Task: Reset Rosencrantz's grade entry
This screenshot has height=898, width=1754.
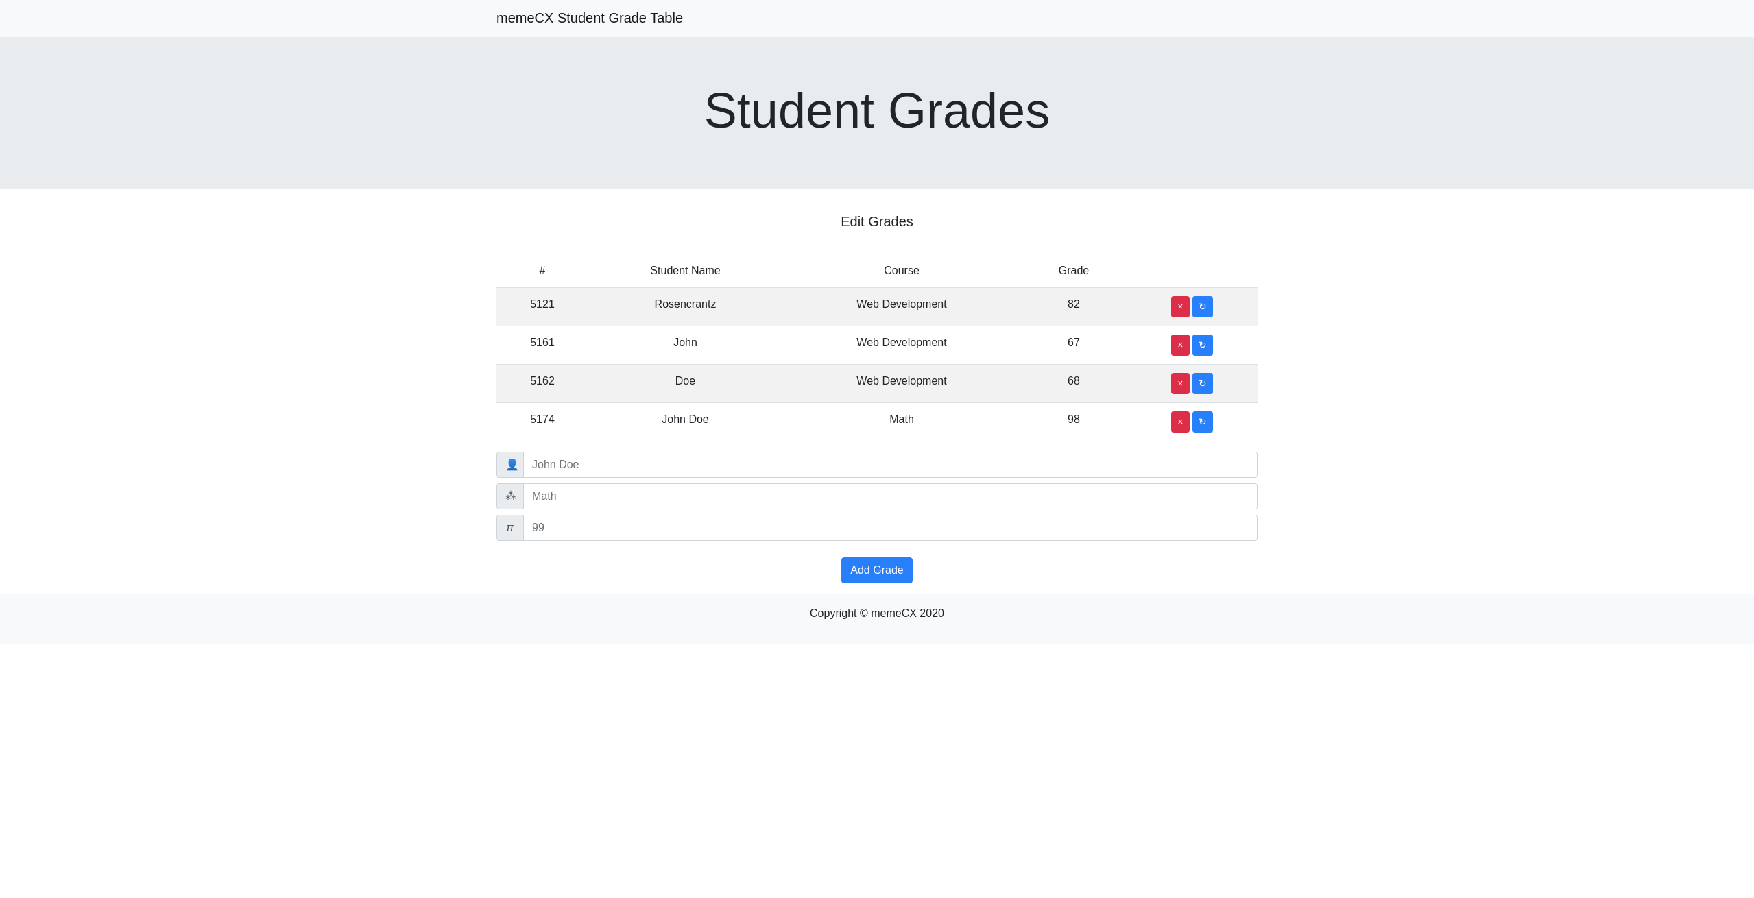Action: point(1202,306)
